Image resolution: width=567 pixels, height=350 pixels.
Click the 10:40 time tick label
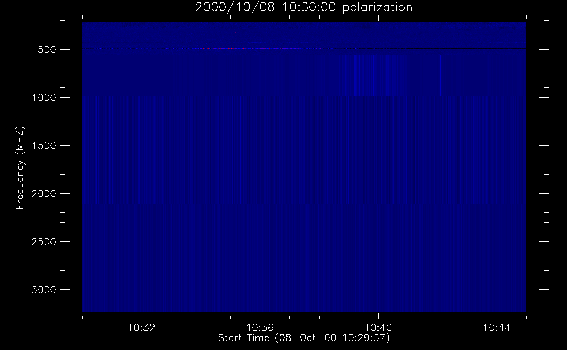click(378, 328)
